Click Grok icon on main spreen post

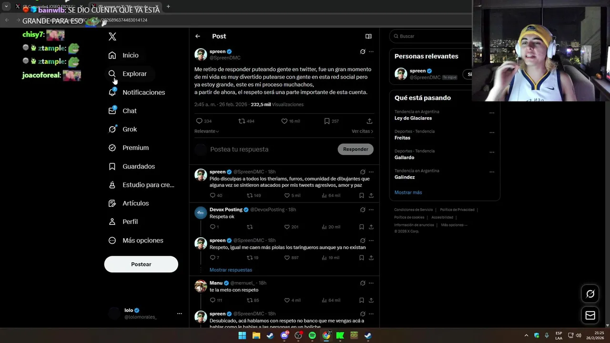(x=363, y=51)
